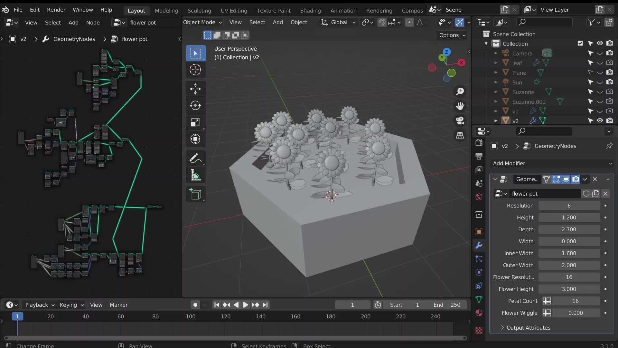The width and height of the screenshot is (618, 348).
Task: Hide the leaf object in the viewport
Action: tap(599, 63)
